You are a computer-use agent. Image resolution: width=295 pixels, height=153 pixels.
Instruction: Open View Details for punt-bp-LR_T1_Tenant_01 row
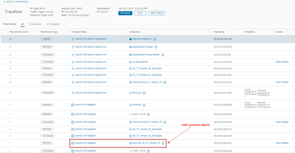pos(282,143)
